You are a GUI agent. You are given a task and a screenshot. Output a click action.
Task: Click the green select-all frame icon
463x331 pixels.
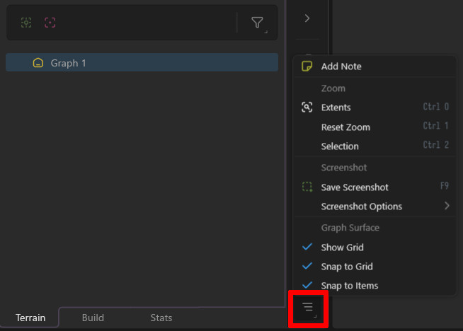(x=26, y=23)
